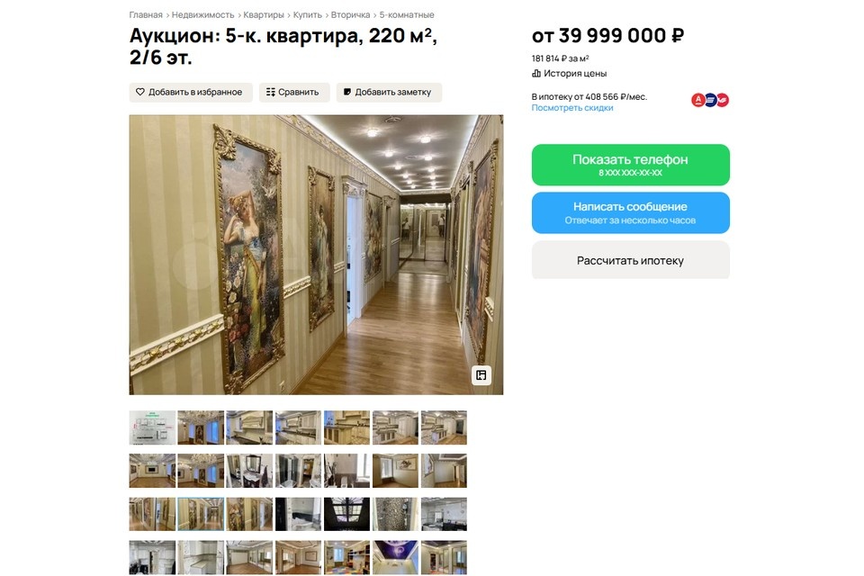Open the Квартиры breadcrumb

point(264,15)
